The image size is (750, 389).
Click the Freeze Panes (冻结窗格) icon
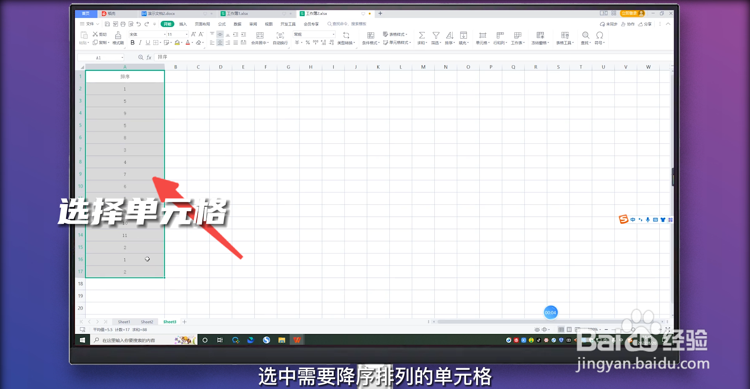click(541, 36)
